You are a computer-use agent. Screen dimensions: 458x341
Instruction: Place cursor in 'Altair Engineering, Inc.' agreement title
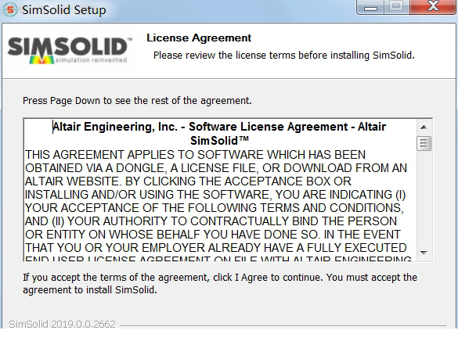(x=219, y=127)
